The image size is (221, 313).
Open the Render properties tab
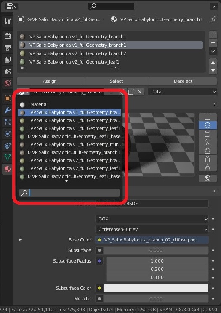(8, 36)
